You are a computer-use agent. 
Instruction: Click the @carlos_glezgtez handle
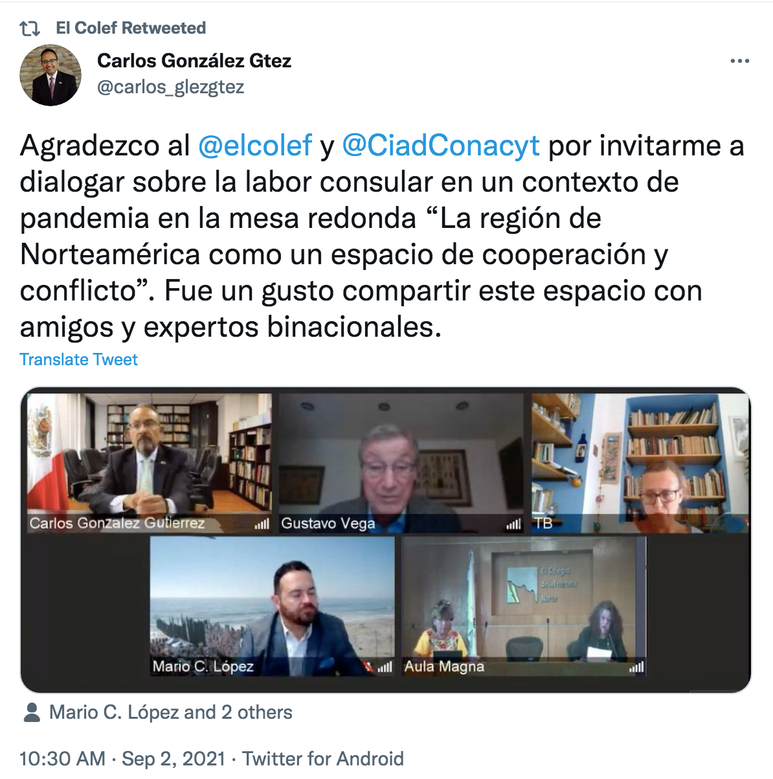[x=171, y=87]
